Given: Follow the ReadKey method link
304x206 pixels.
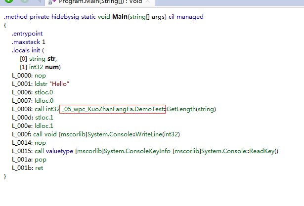Looking at the screenshot, I should point(262,151).
